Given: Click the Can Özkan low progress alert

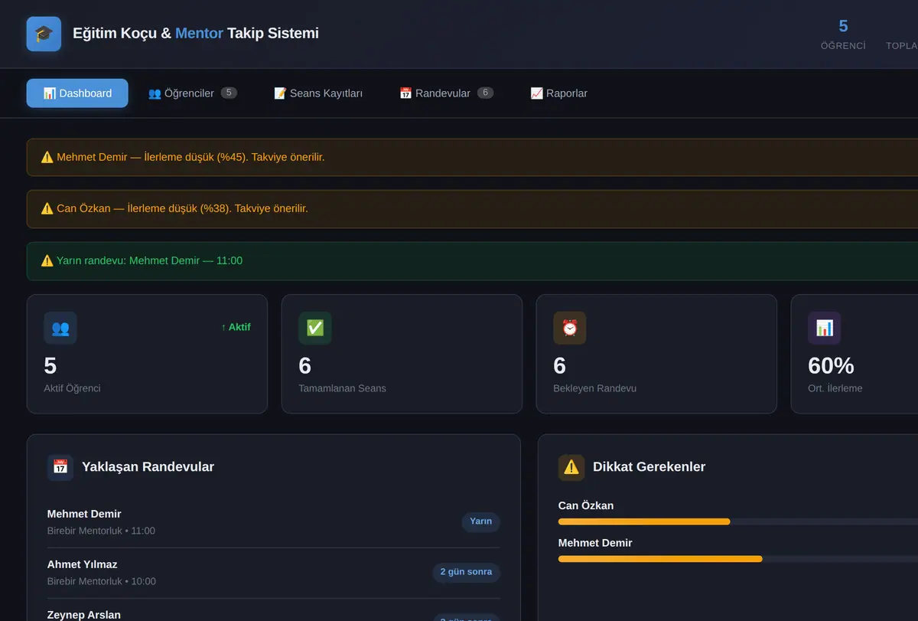Looking at the screenshot, I should click(472, 209).
